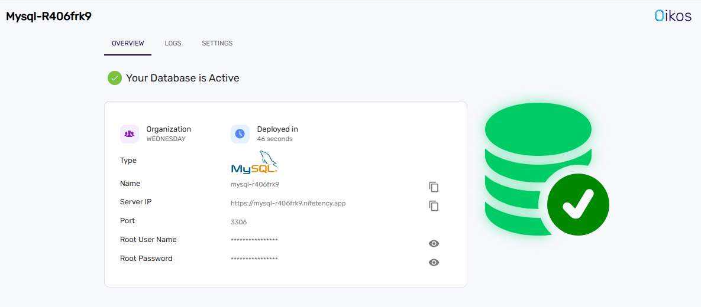Click the Organization heading
This screenshot has height=307, width=701.
pyautogui.click(x=169, y=129)
